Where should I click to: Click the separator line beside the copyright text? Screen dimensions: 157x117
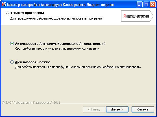tap(108, 103)
